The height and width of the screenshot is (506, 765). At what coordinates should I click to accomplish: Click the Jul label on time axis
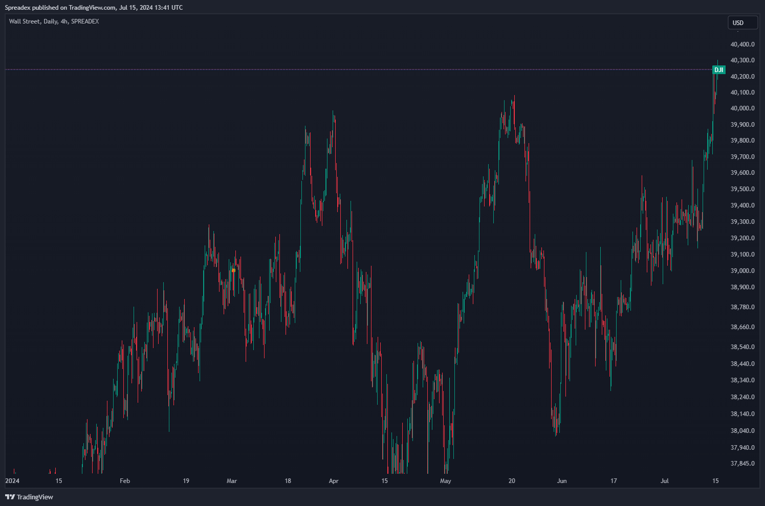(665, 481)
